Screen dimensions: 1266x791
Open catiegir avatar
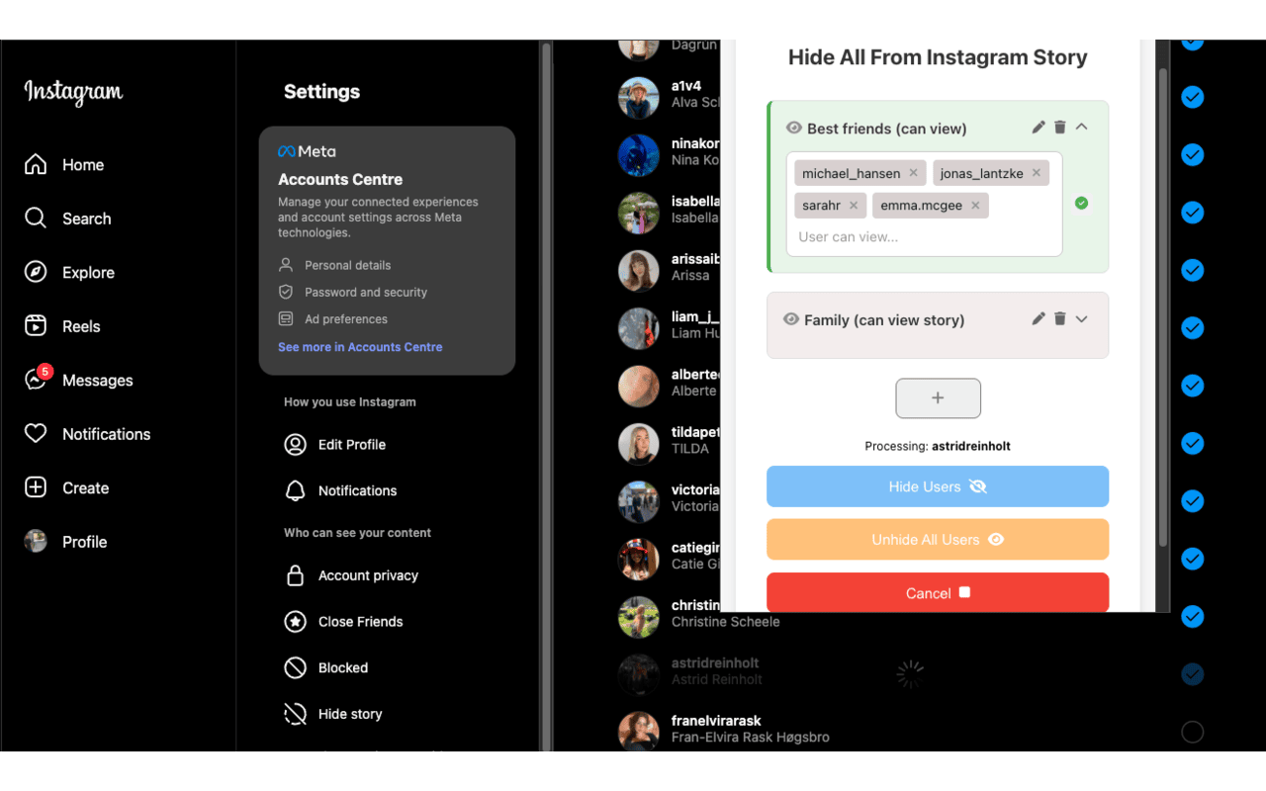(639, 560)
